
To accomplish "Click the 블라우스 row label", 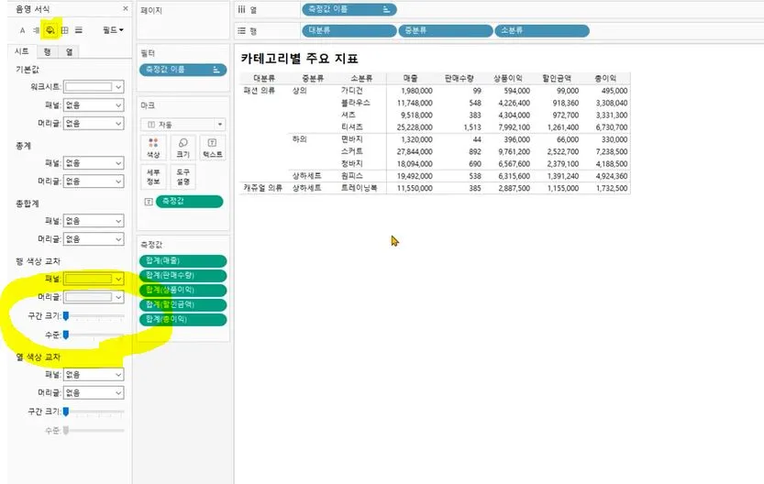I will (356, 103).
